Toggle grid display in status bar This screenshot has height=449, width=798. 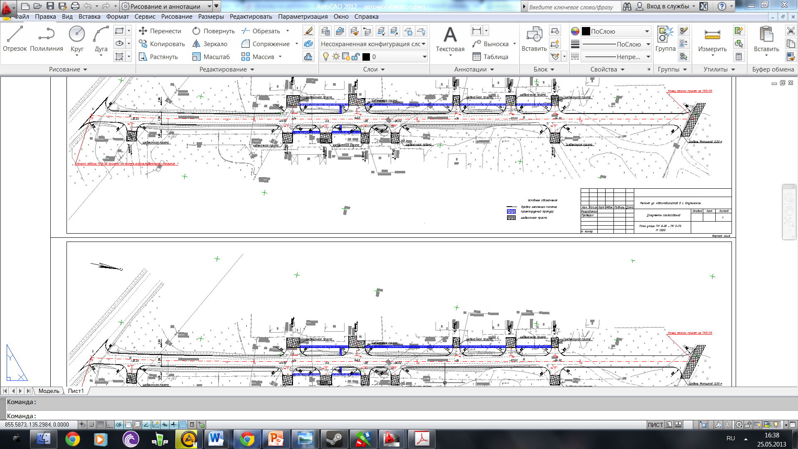pyautogui.click(x=100, y=425)
